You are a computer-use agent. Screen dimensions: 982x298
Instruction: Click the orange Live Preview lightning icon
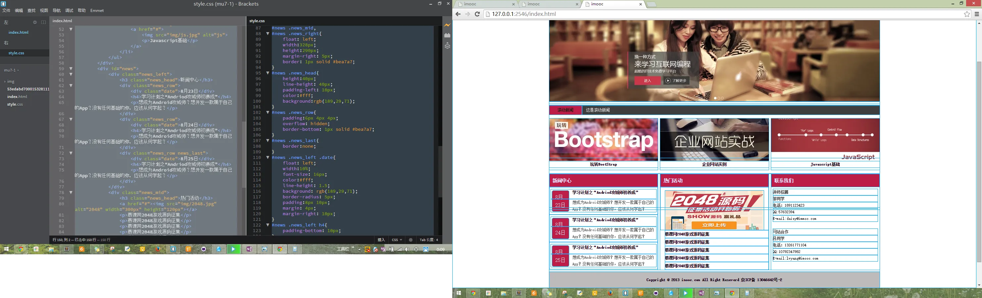[x=447, y=25]
